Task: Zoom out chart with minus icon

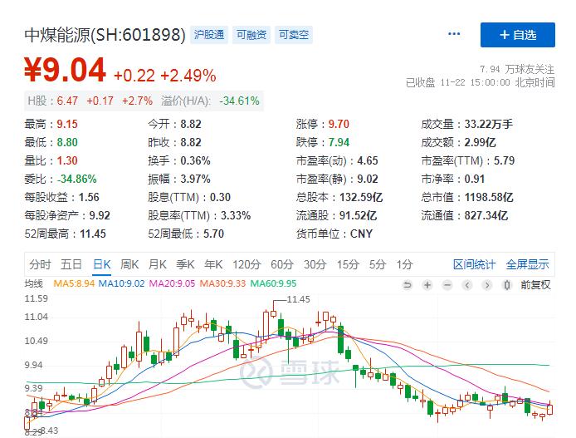Action: (x=447, y=285)
